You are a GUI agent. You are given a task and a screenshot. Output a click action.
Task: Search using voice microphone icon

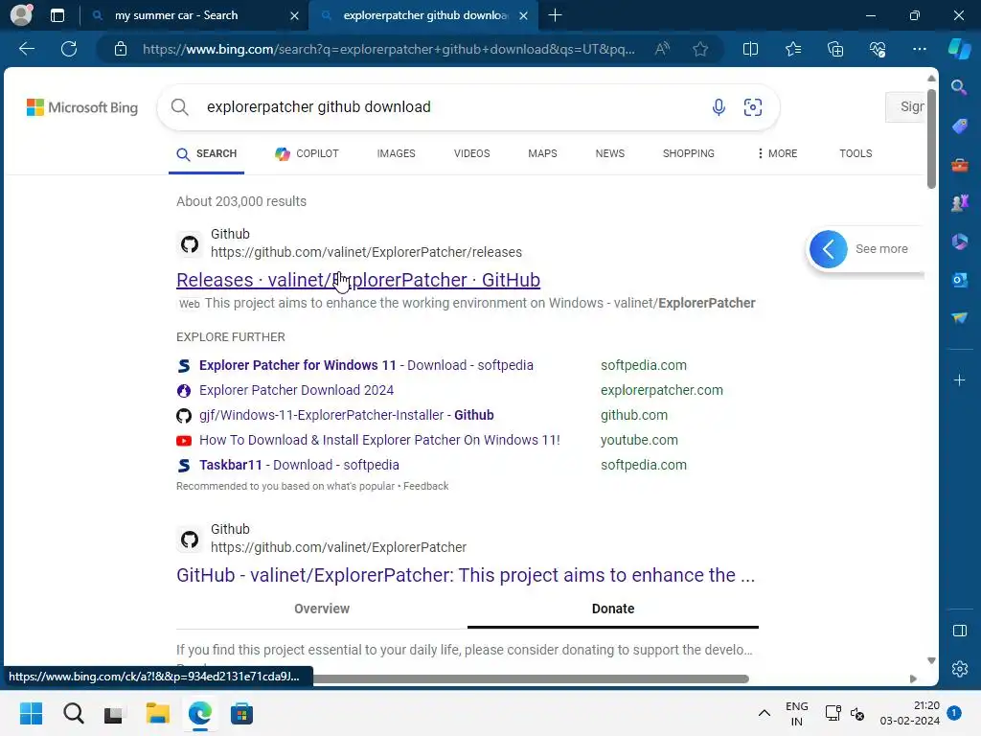point(719,107)
